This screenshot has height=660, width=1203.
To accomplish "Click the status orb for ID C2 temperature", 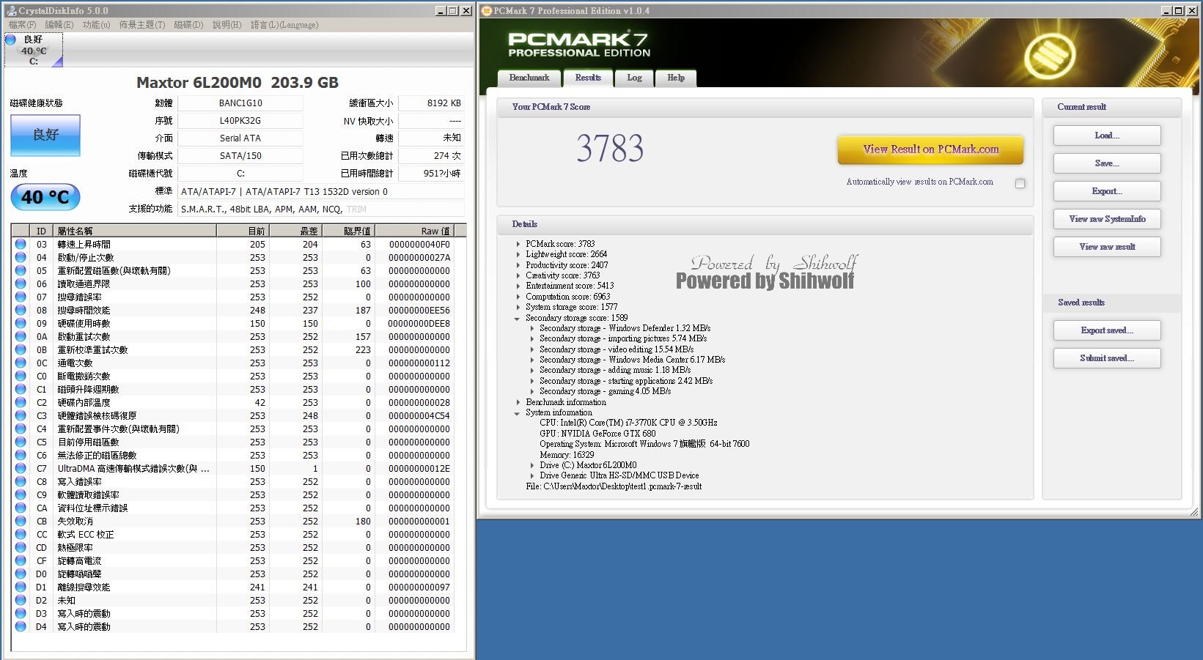I will [21, 402].
